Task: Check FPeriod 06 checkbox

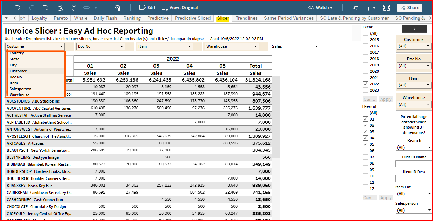Action: [x=366, y=151]
